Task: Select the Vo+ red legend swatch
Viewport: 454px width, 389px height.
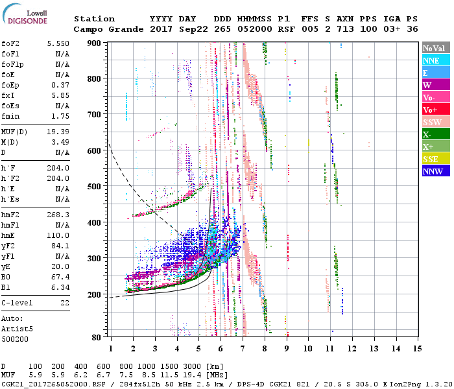Action: (436, 110)
